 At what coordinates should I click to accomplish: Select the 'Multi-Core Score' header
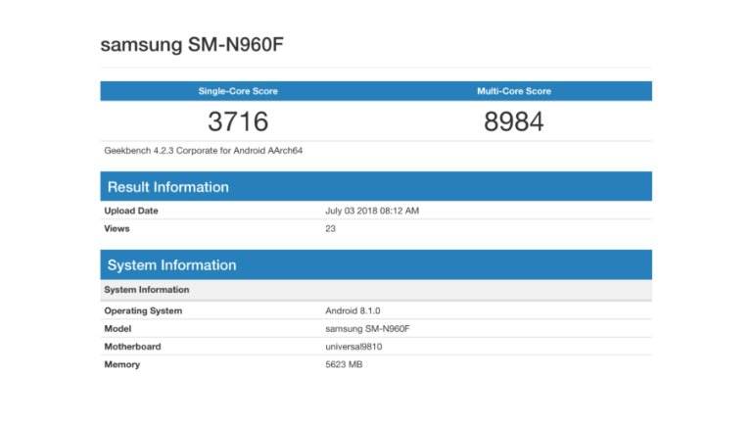click(x=514, y=91)
